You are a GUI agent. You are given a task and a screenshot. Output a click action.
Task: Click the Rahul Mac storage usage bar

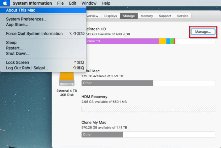coord(148,83)
